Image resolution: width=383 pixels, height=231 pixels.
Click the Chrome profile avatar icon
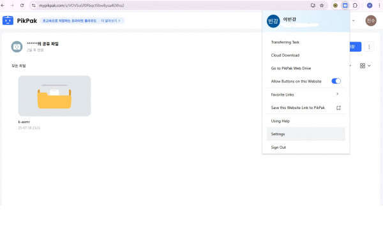point(370,5)
